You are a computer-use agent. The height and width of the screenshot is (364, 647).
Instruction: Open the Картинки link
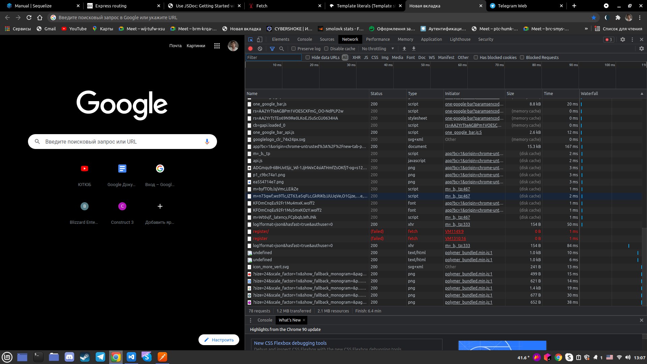[x=196, y=46]
